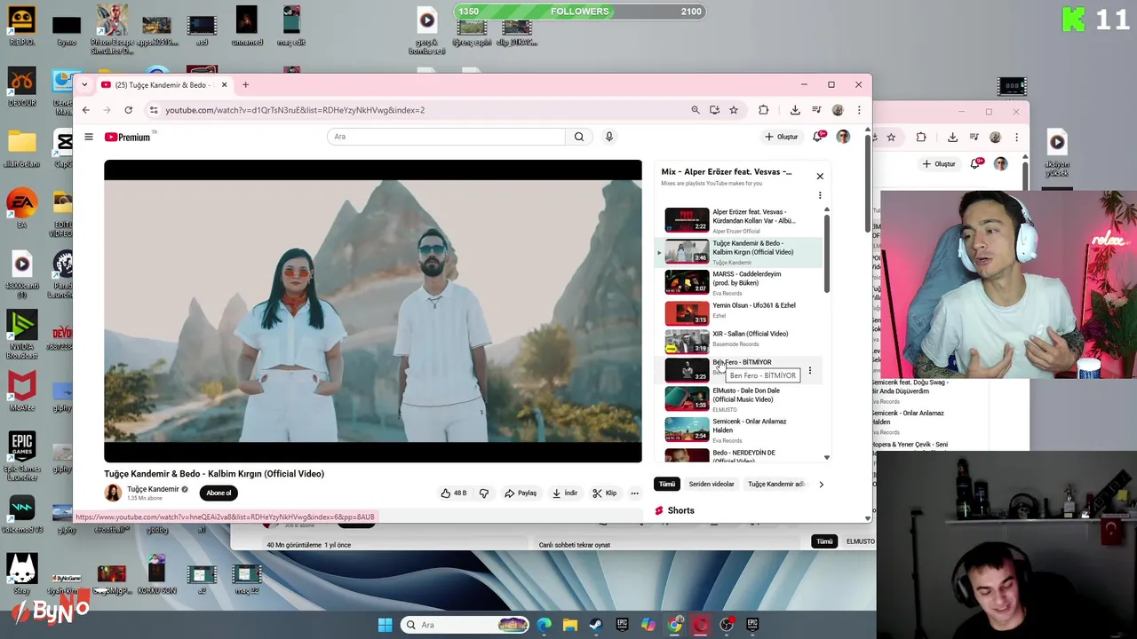Reload the YouTube page
Viewport: 1137px width, 639px height.
tap(128, 110)
